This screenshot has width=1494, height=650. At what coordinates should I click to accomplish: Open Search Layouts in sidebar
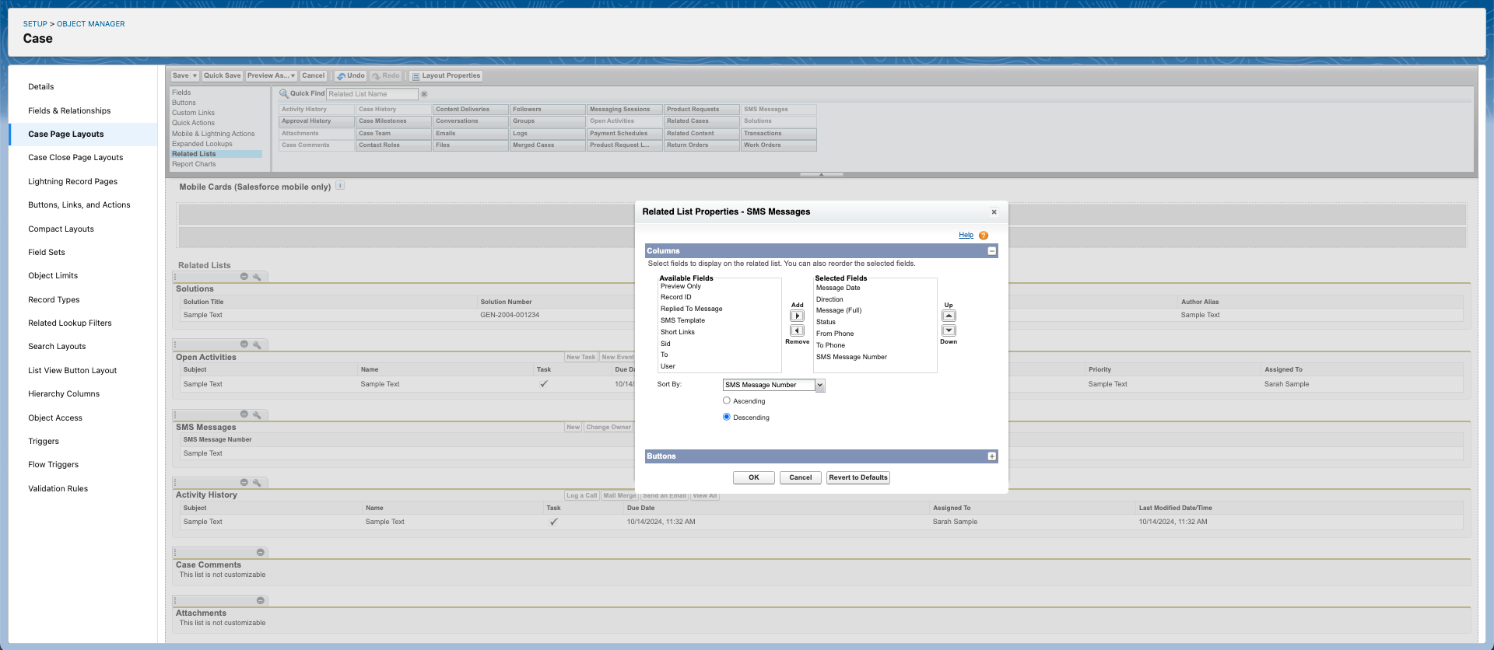(x=57, y=347)
